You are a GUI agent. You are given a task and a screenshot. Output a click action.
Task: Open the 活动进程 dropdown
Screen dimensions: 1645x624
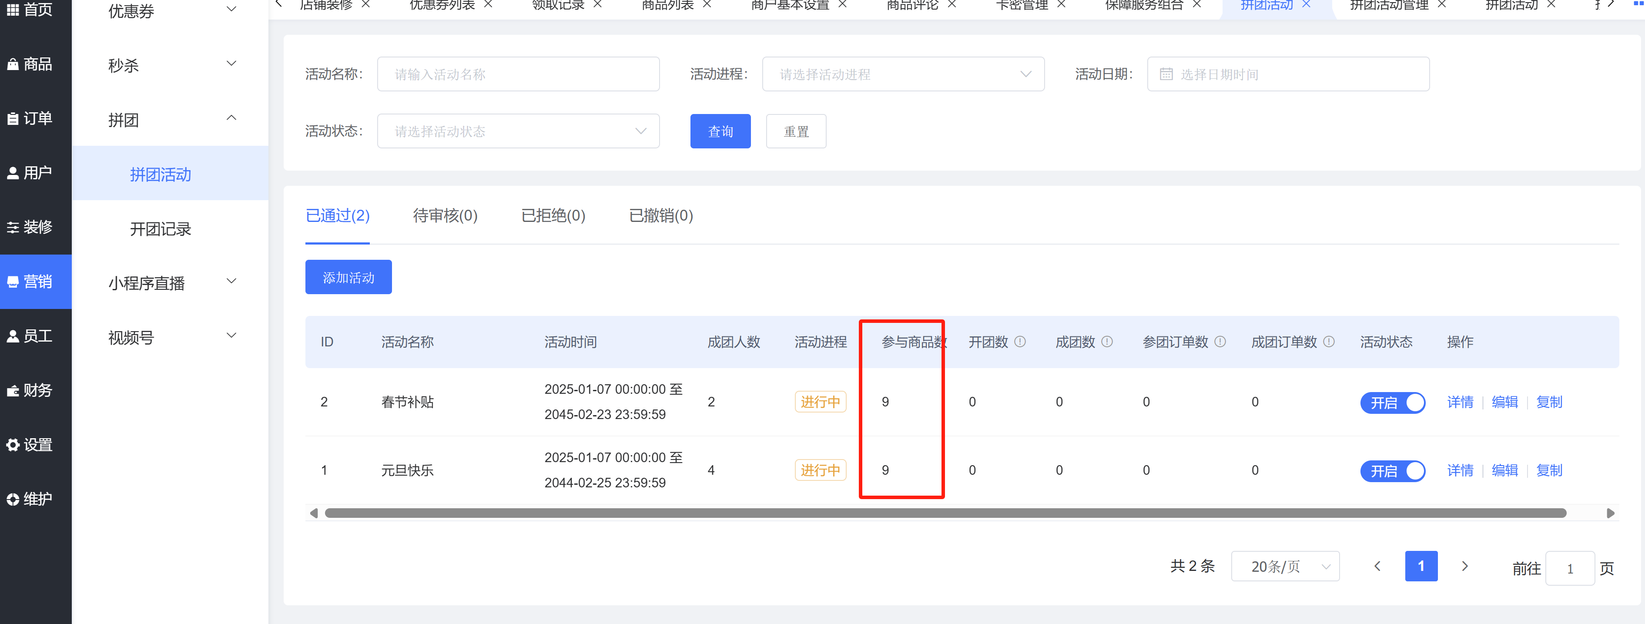(903, 74)
